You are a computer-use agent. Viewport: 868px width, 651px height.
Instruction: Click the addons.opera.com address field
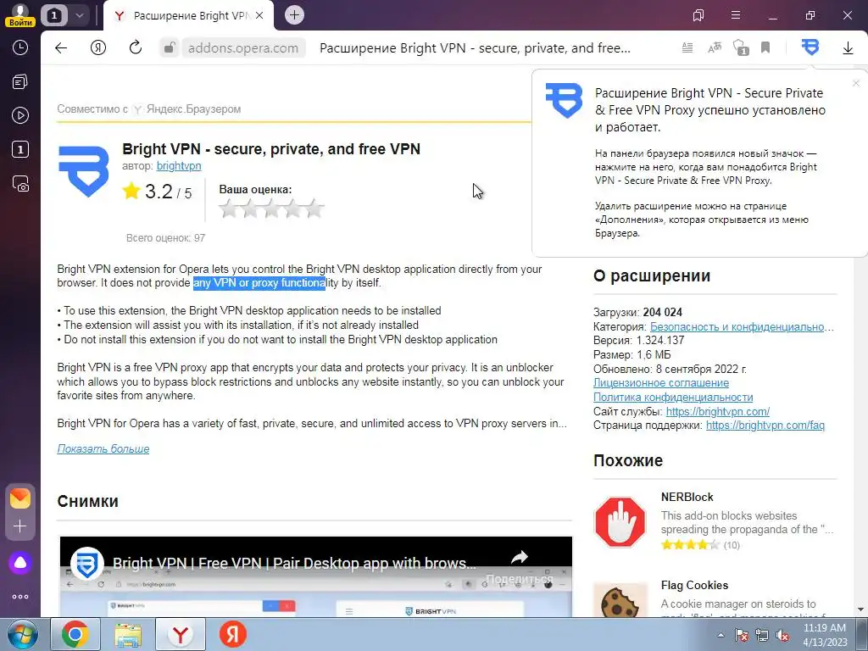pos(243,48)
